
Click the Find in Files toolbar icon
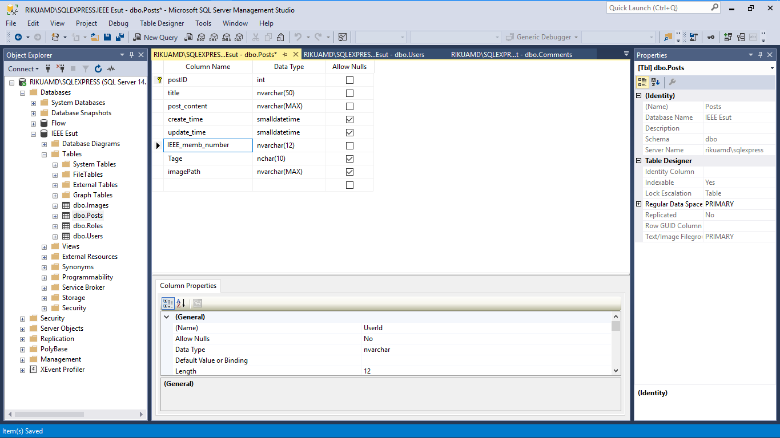click(x=668, y=37)
